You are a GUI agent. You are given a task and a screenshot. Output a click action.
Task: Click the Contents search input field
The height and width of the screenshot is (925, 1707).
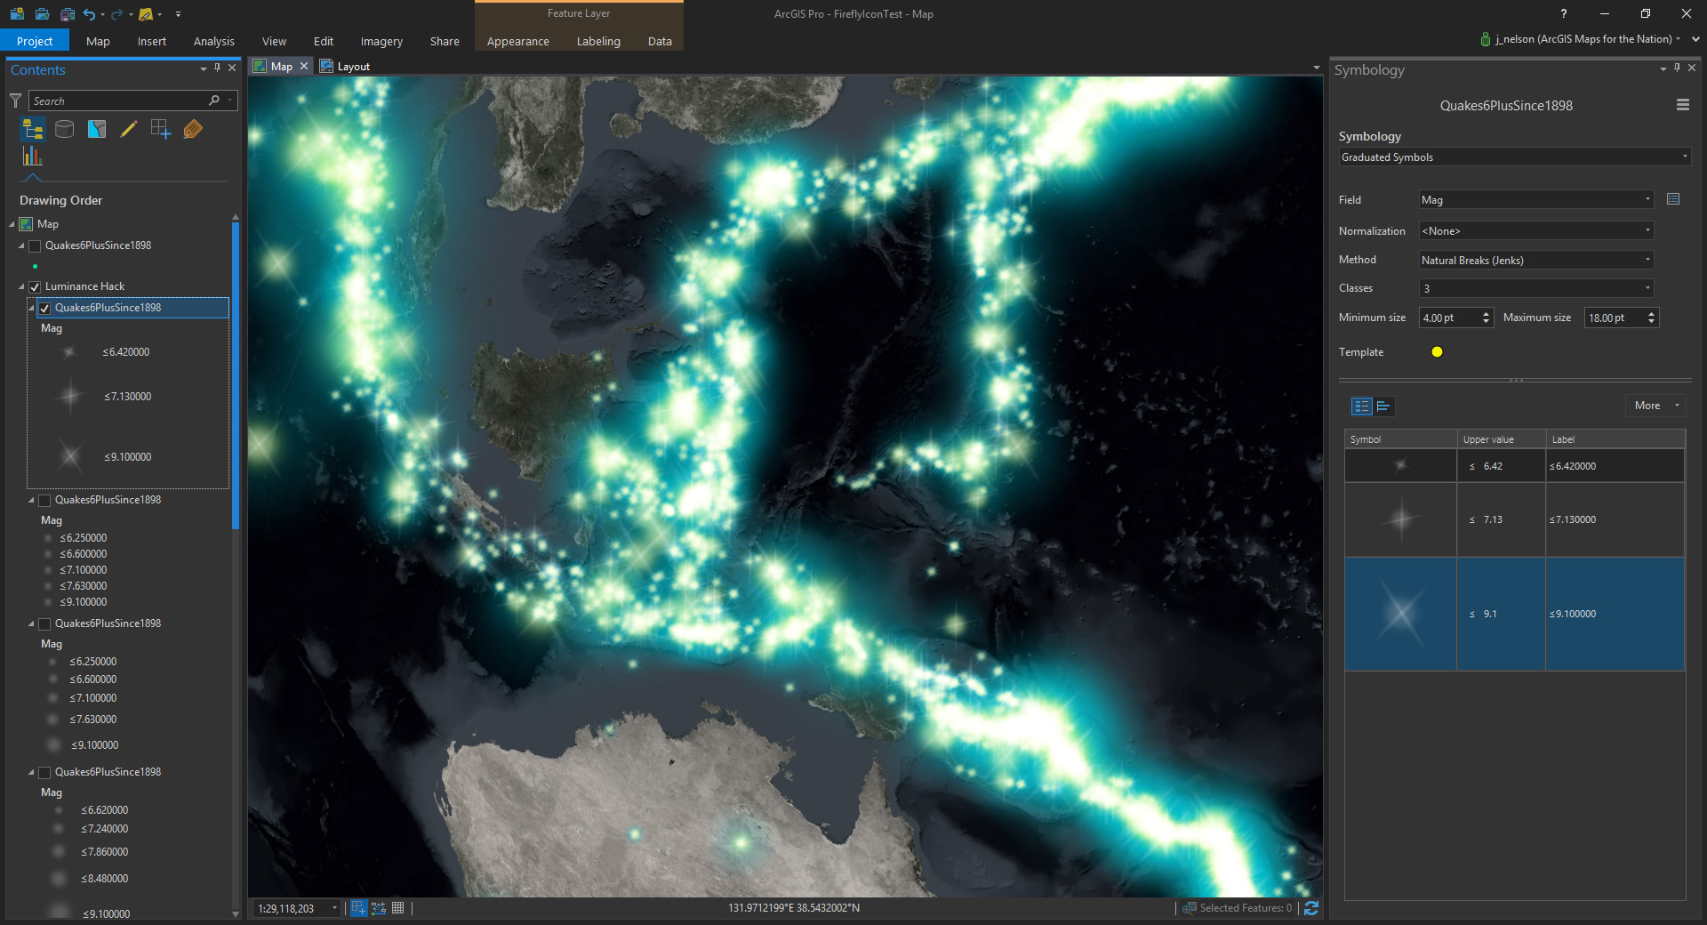pyautogui.click(x=119, y=101)
